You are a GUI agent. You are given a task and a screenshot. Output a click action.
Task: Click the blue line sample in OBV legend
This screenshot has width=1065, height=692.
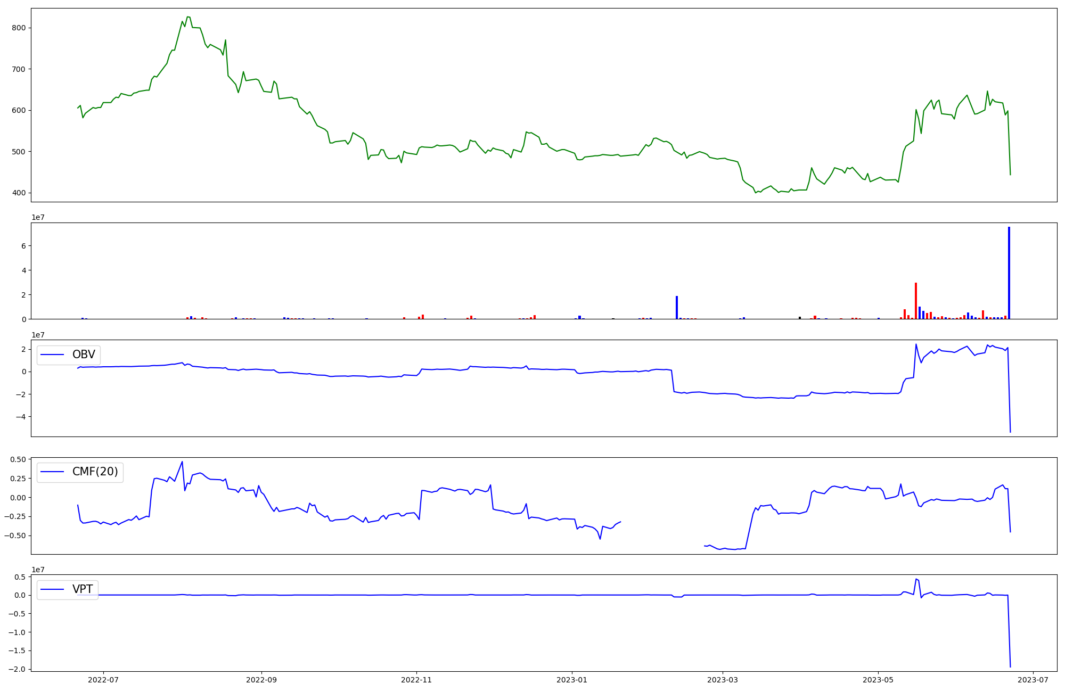(52, 355)
